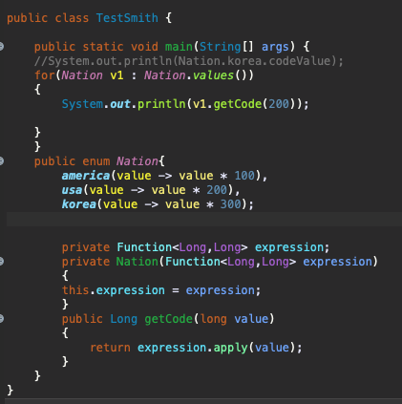
Task: Click the v1 loop variable in the for statement
Action: point(116,75)
